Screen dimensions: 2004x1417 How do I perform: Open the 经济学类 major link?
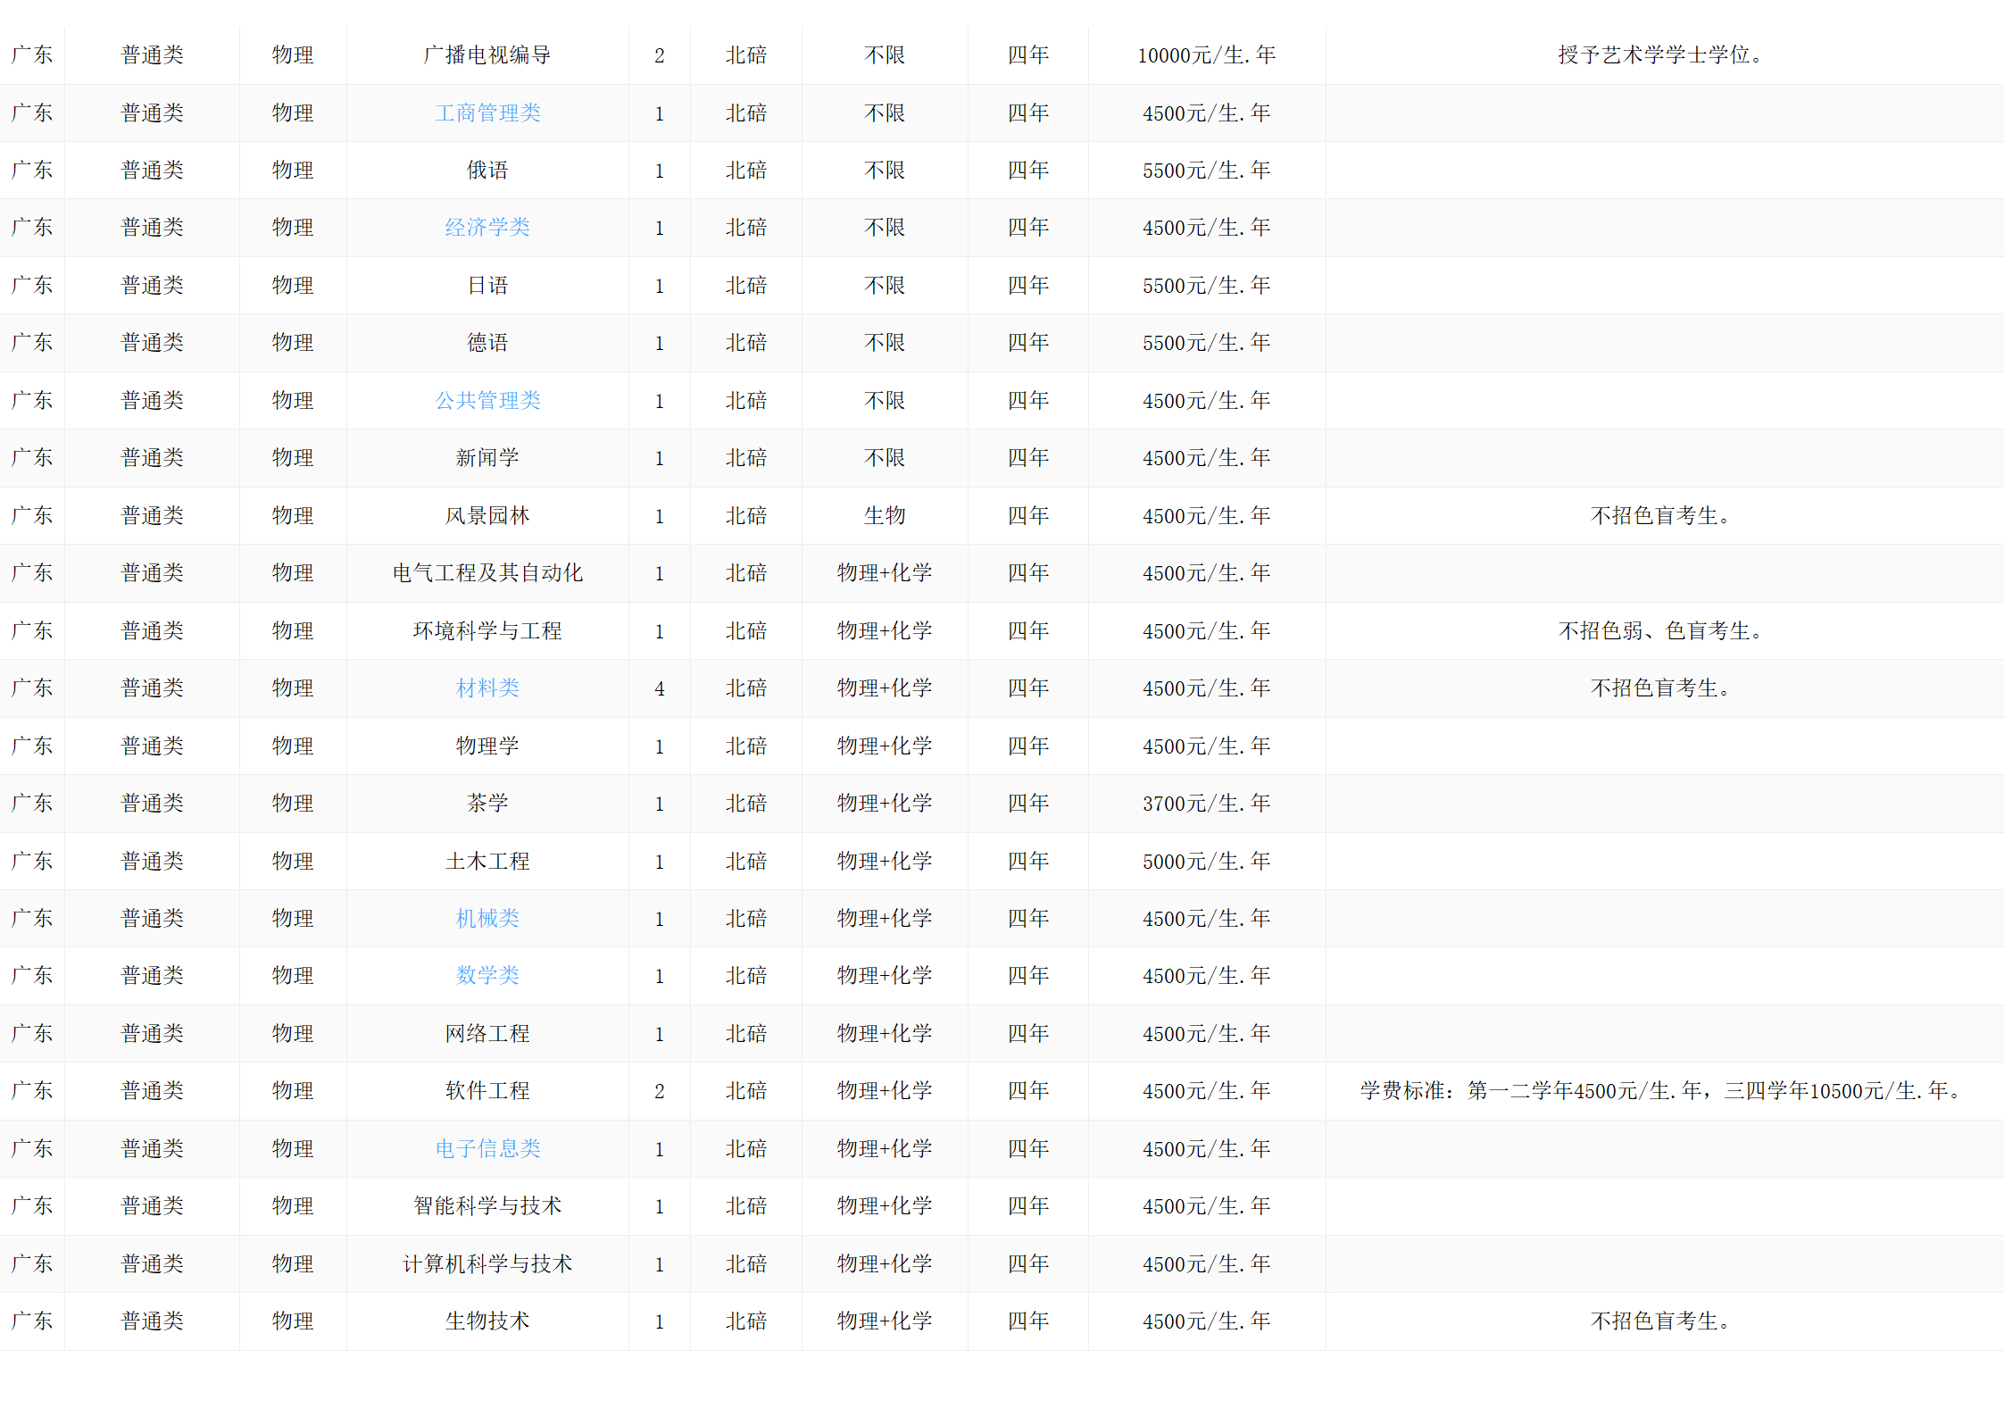[x=487, y=228]
